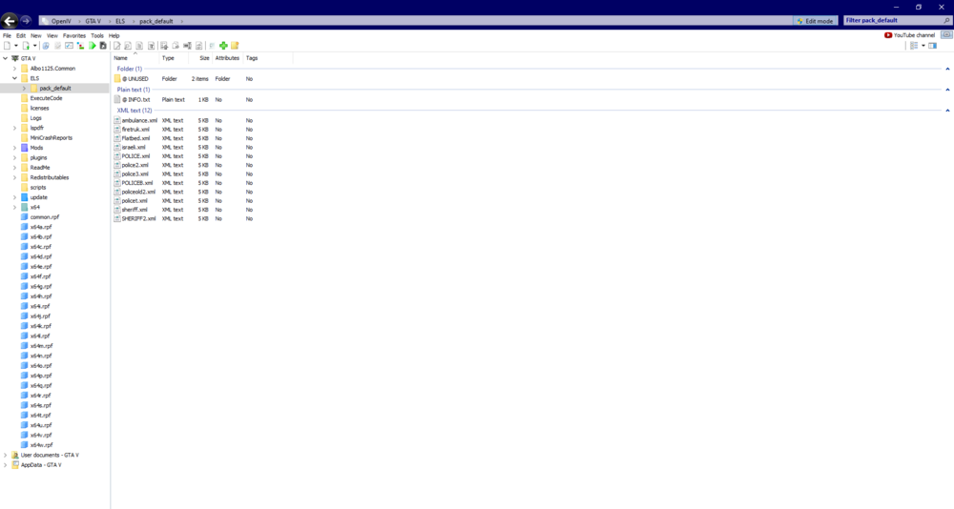Open the Help menu

click(x=114, y=35)
